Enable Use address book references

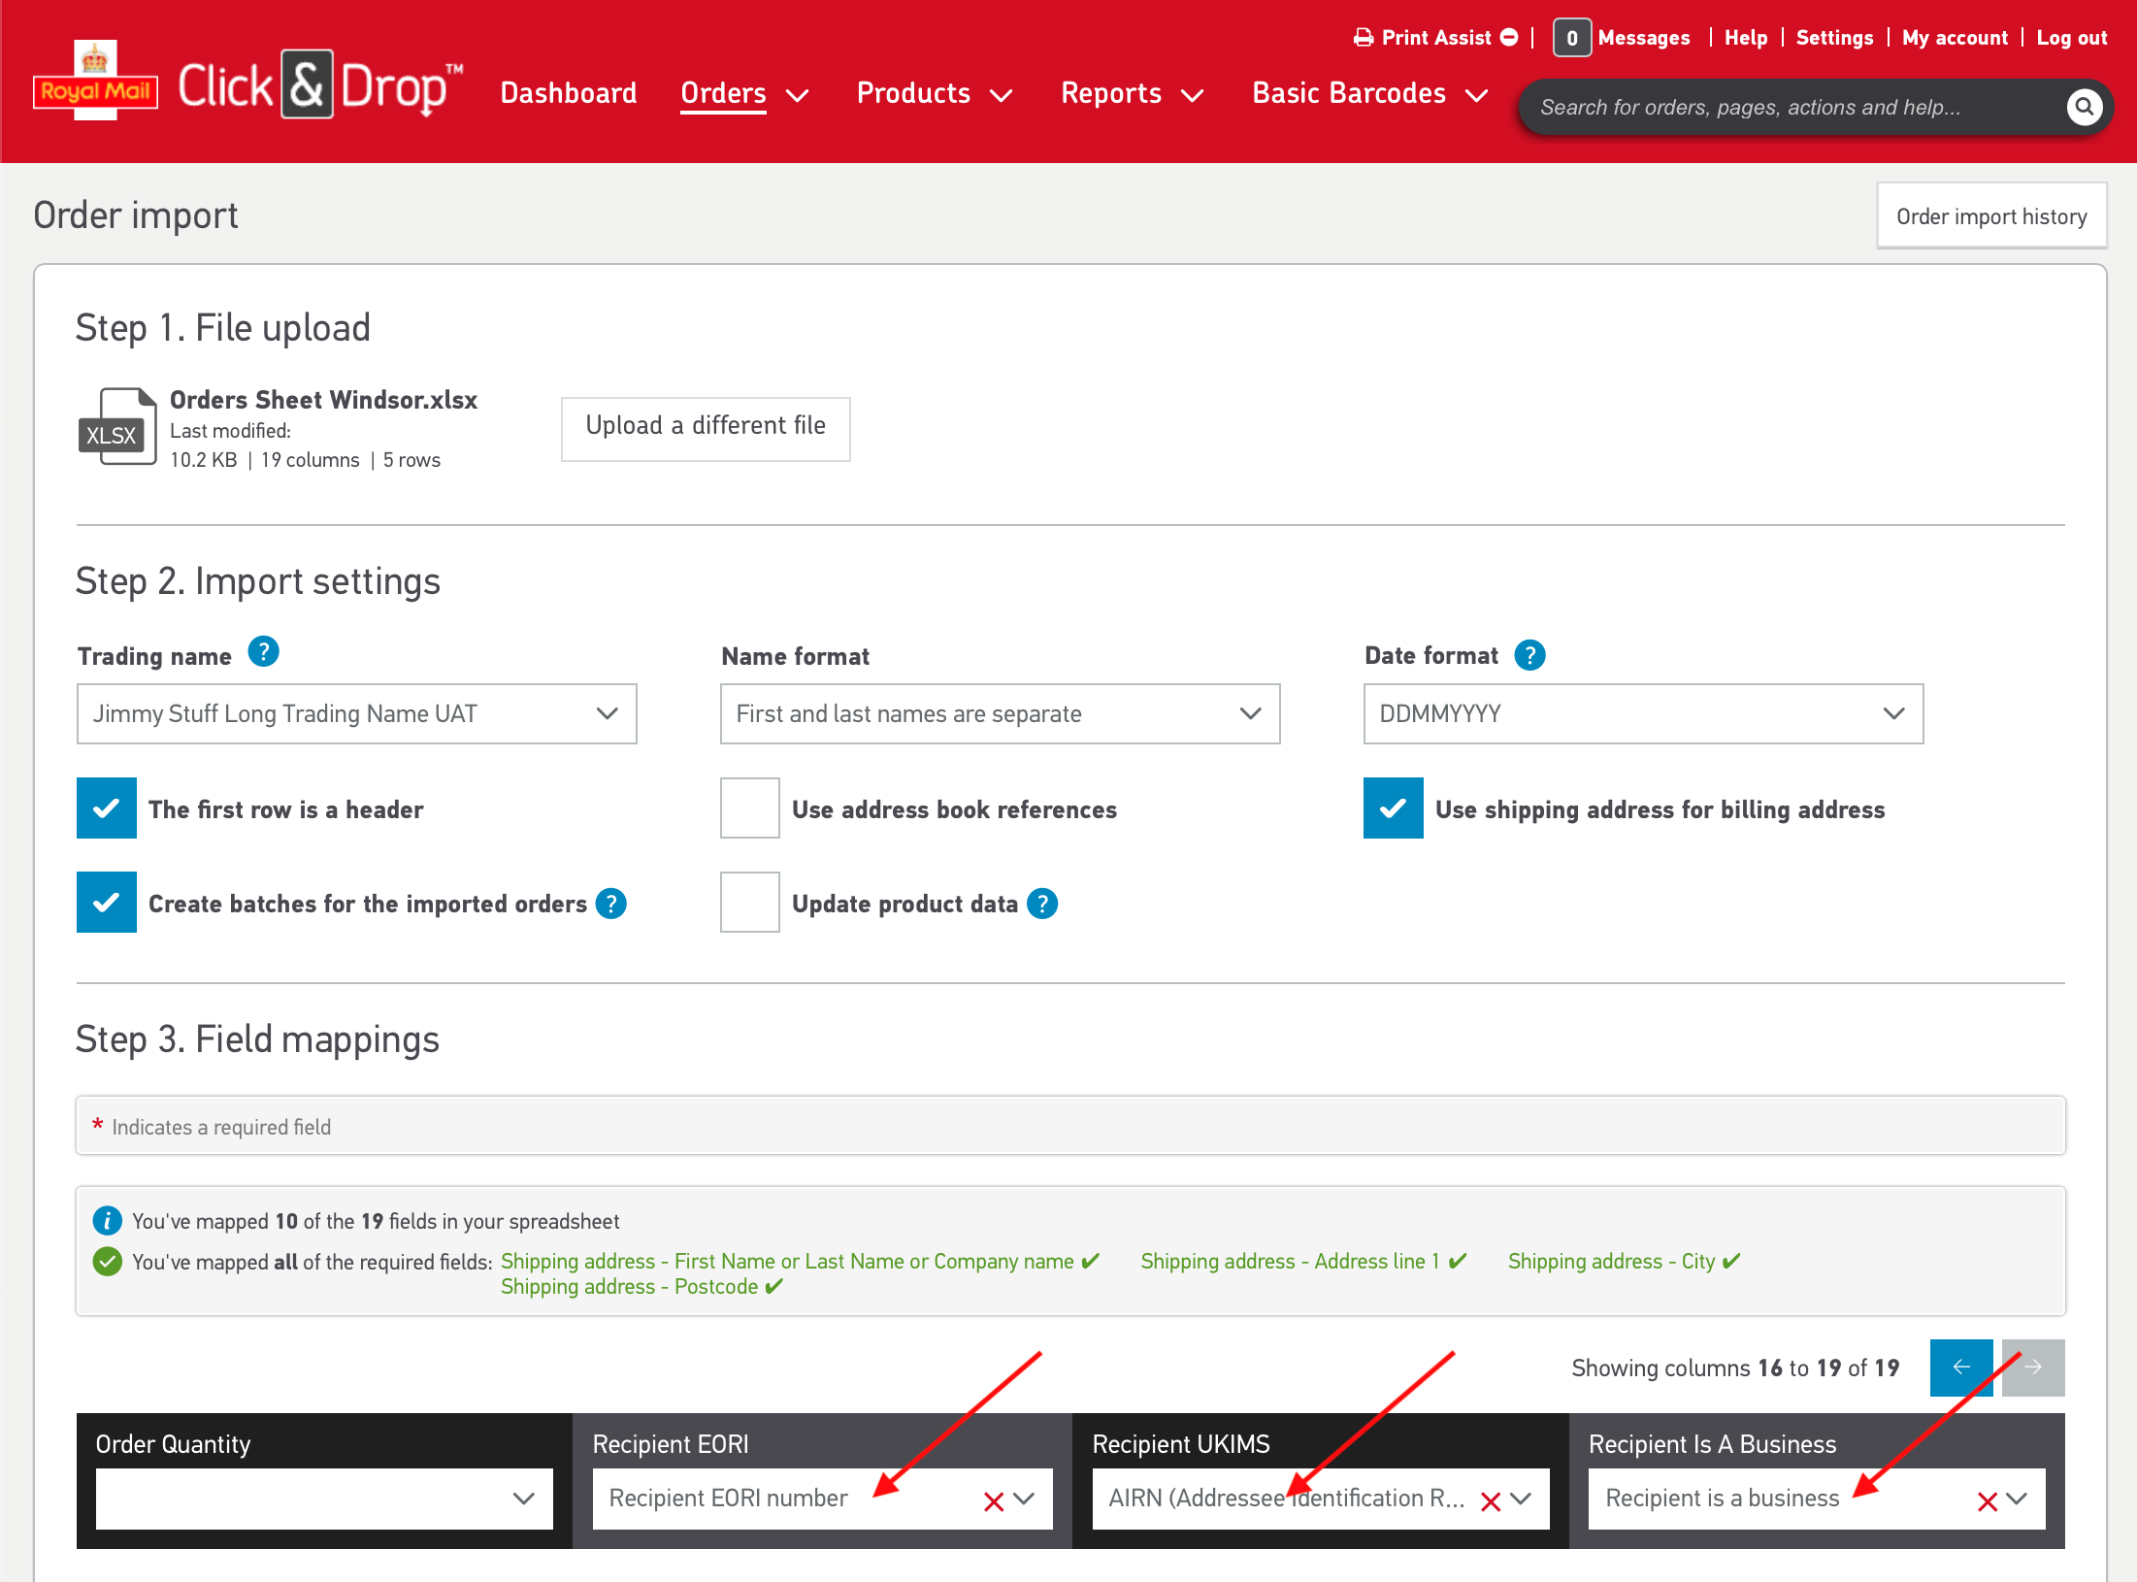pyautogui.click(x=749, y=807)
